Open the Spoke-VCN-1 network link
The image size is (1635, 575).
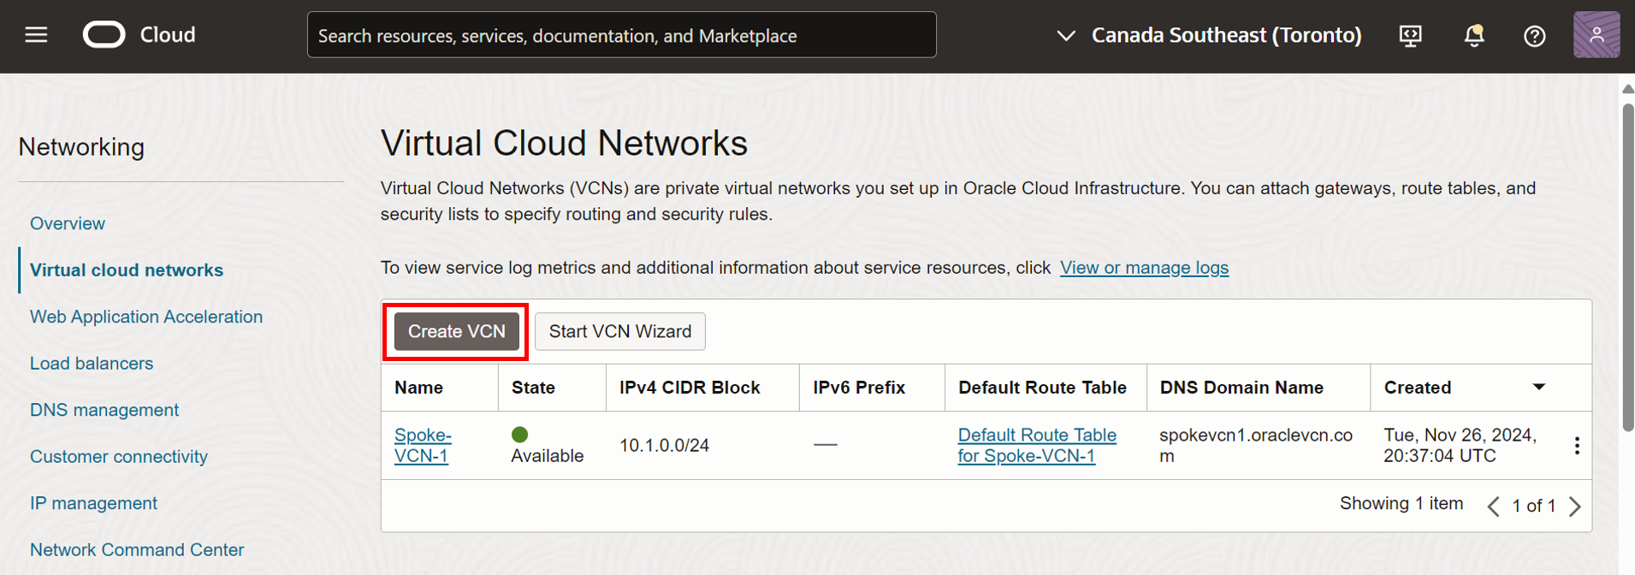point(423,445)
